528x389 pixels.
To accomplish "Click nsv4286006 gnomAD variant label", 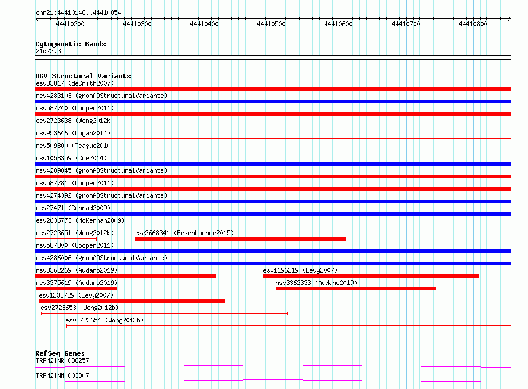I will pos(101,258).
